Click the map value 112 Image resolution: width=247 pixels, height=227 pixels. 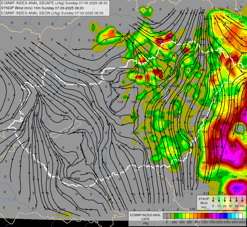[120, 71]
